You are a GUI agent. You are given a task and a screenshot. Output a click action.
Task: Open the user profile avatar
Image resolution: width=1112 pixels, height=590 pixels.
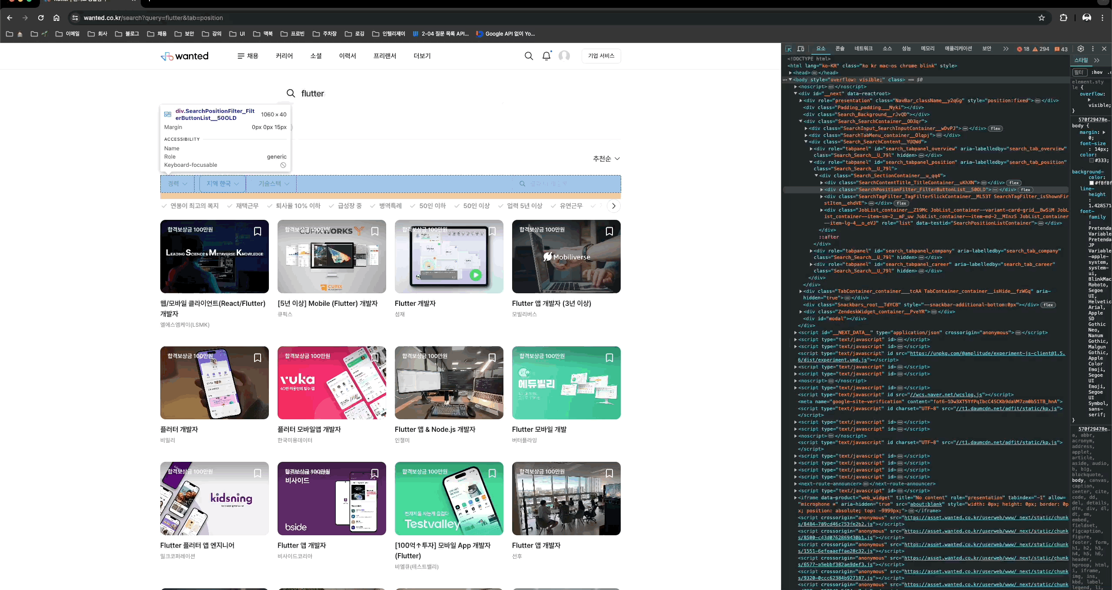564,56
